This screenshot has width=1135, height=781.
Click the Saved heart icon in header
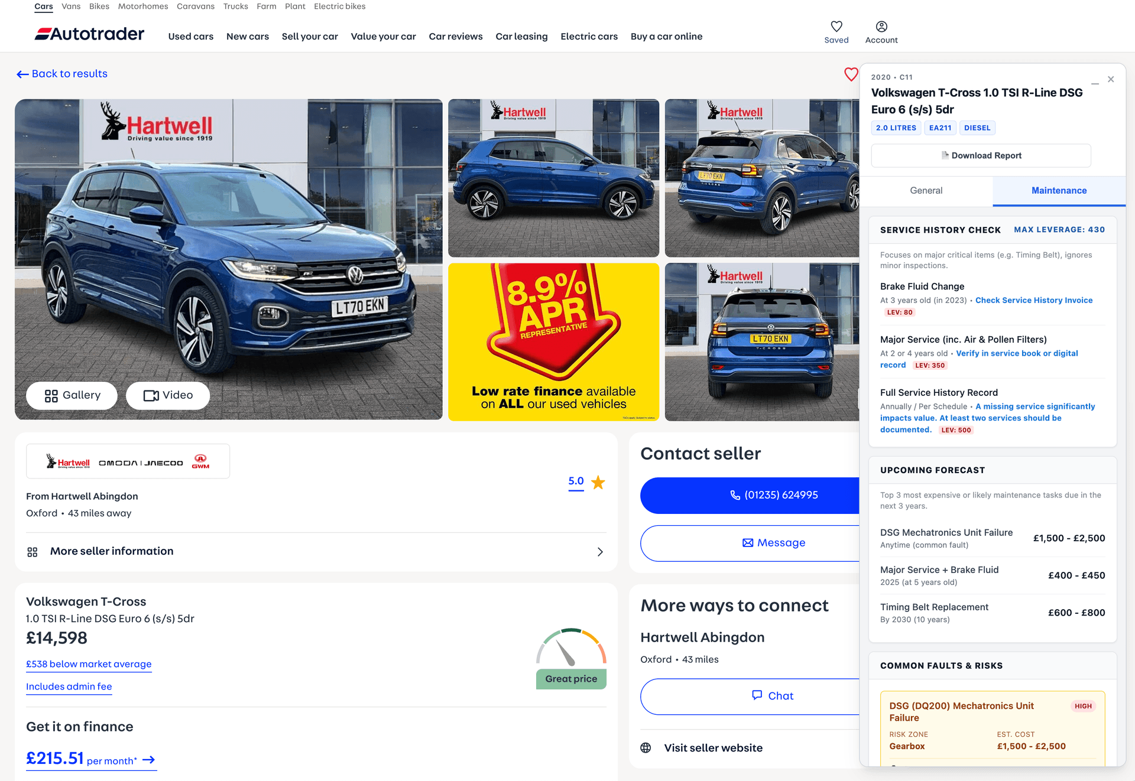click(836, 27)
